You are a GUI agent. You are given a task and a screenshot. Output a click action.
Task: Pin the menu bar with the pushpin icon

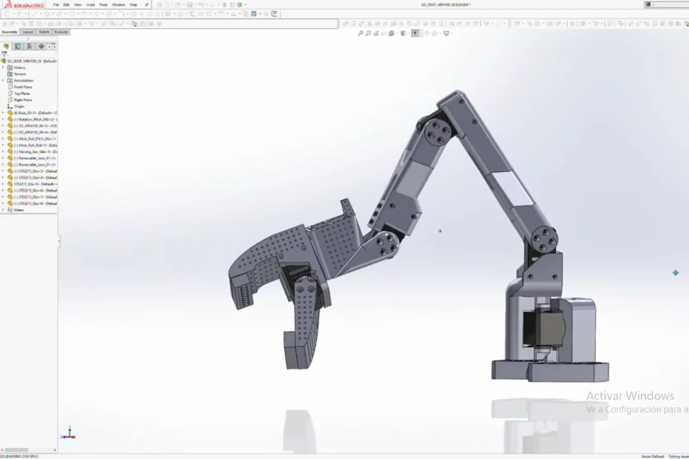pos(146,5)
